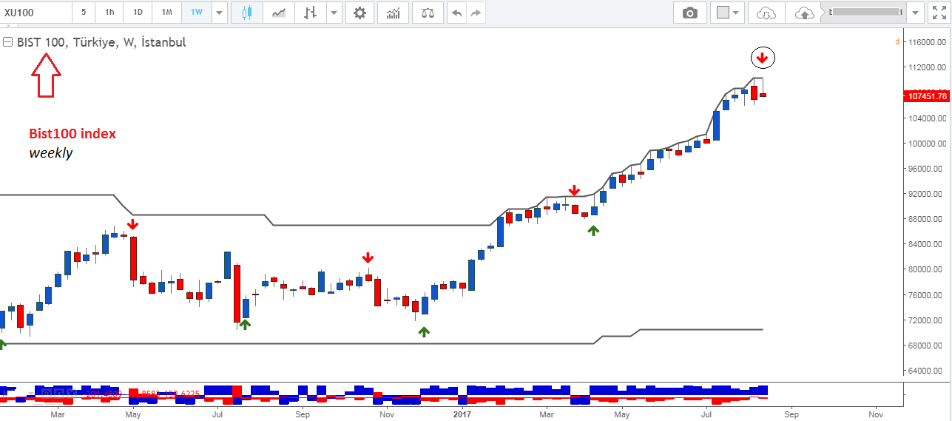Image resolution: width=952 pixels, height=421 pixels.
Task: Set interval to 1h
Action: pos(109,13)
